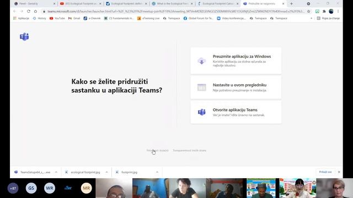Image resolution: width=353 pixels, height=198 pixels.
Task: Click the Teams logo at top left
Action: pos(24,37)
